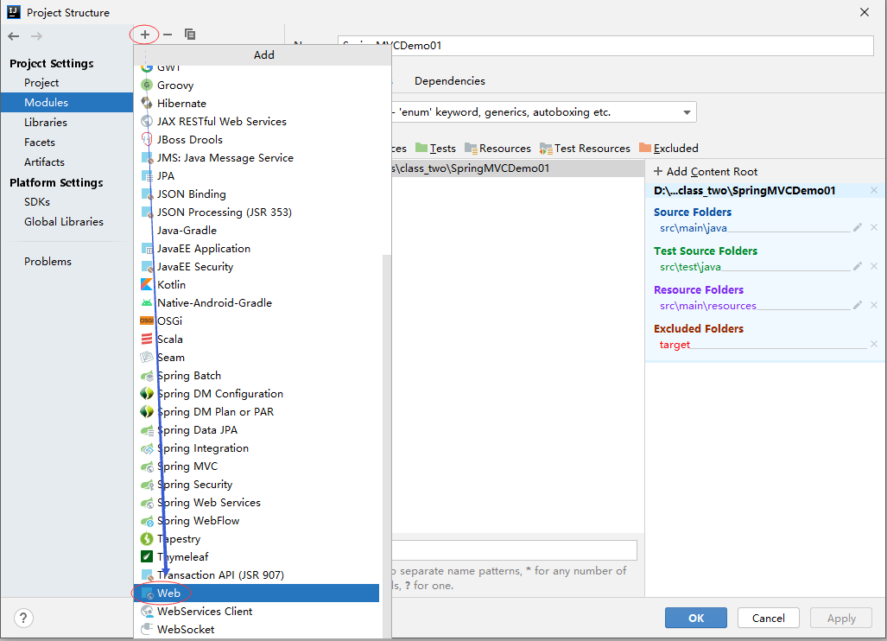The height and width of the screenshot is (641, 887).
Task: Click src\test\java test folder entry
Action: coord(690,266)
